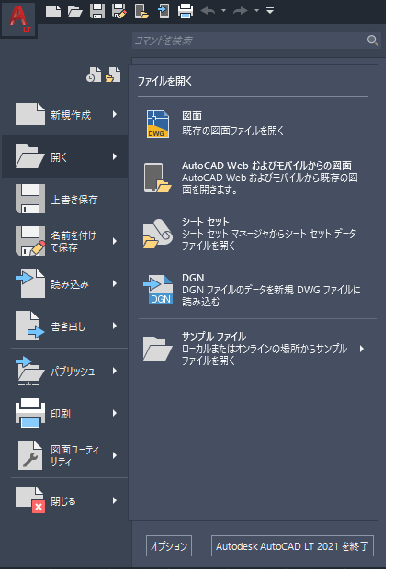Select 上書き保存 menu item
The height and width of the screenshot is (573, 395).
(65, 200)
